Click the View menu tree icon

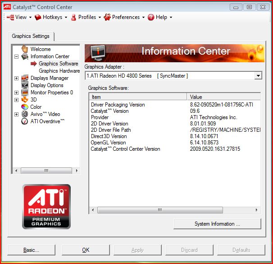click(10, 17)
